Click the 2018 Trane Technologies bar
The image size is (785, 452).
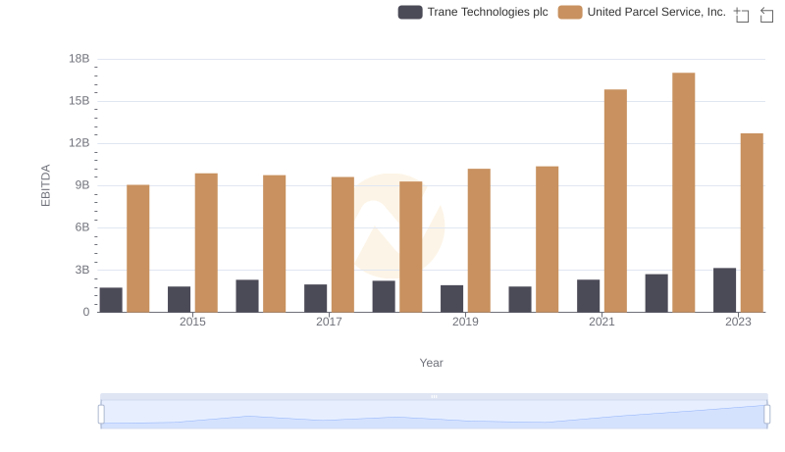click(x=384, y=296)
